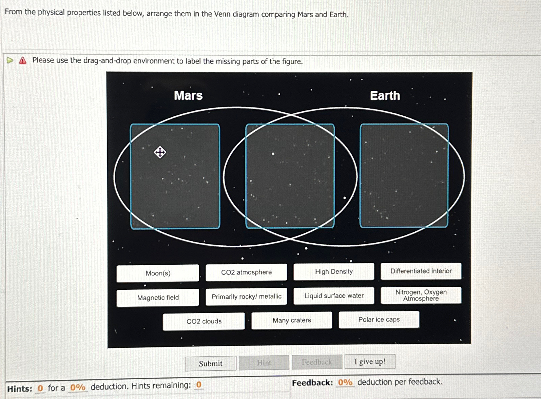Choose the Many craters tile
The height and width of the screenshot is (399, 541).
292,320
